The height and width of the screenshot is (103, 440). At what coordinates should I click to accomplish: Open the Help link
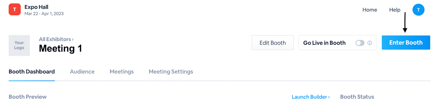395,10
